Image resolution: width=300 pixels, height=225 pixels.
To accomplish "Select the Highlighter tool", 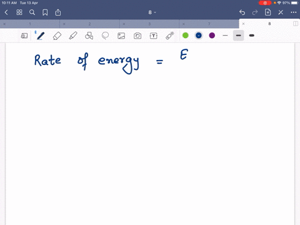I will click(x=73, y=36).
